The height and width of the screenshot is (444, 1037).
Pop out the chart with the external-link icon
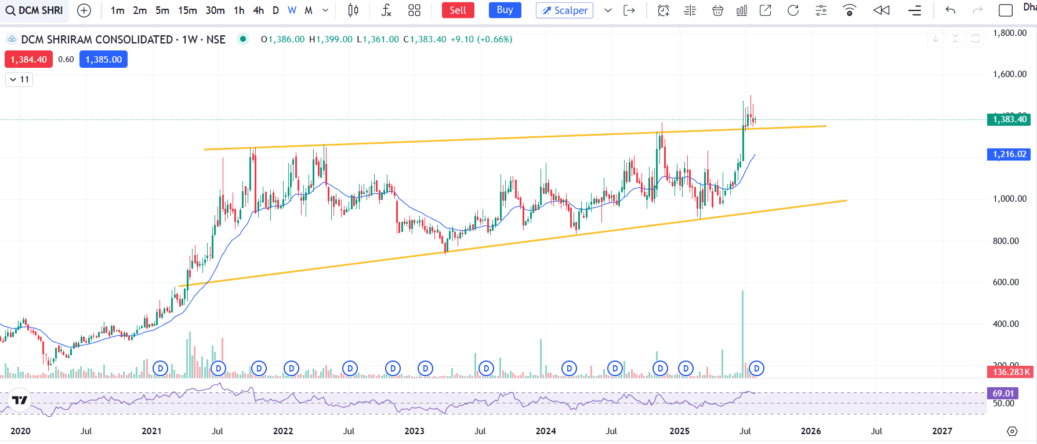[766, 10]
